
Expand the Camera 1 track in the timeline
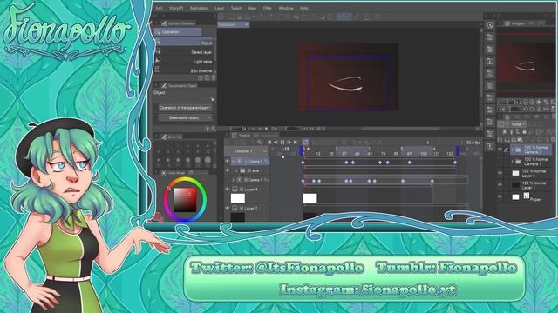[x=234, y=180]
